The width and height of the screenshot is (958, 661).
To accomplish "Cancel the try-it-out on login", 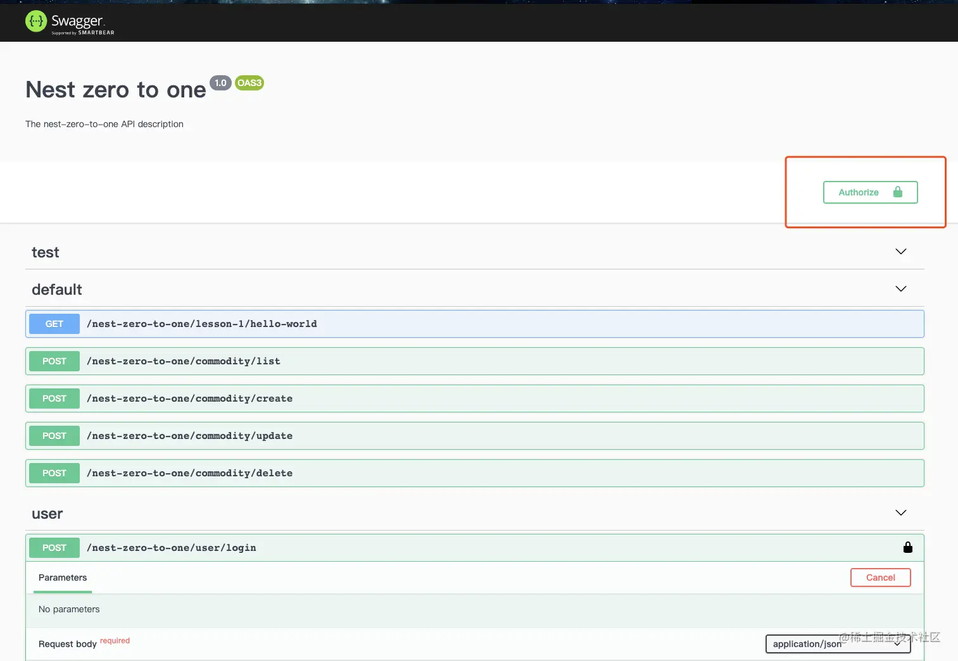I will (880, 578).
